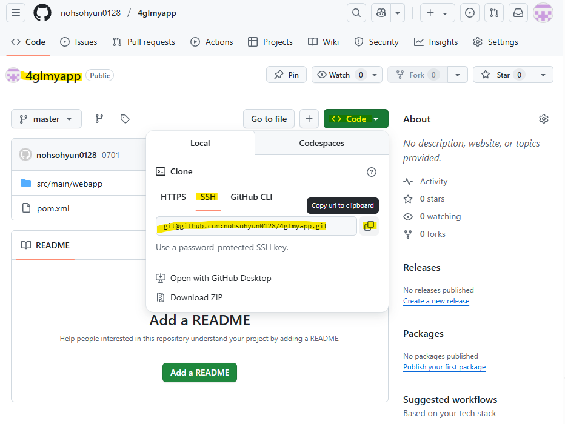Click the 4glmyapp repository title
This screenshot has height=424, width=565.
tap(53, 76)
